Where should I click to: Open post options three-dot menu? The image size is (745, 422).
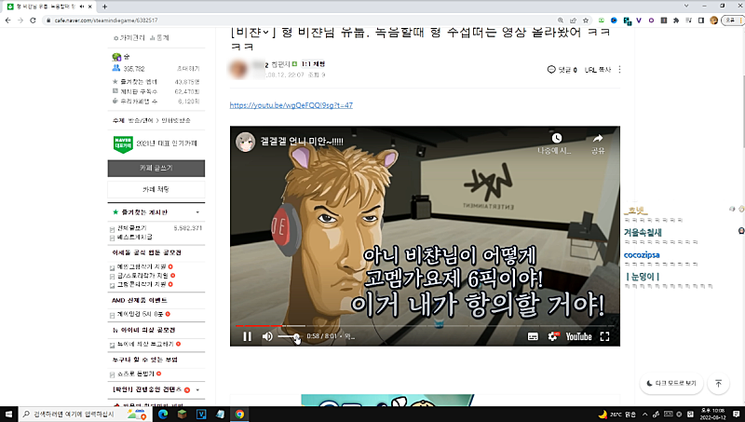pyautogui.click(x=619, y=69)
